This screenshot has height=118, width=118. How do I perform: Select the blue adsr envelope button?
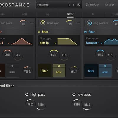105,72
